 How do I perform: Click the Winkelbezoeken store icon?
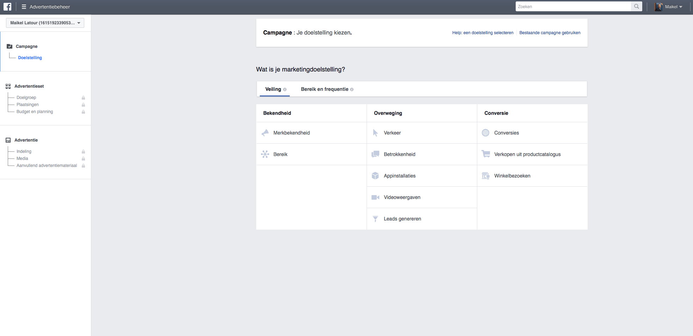486,176
